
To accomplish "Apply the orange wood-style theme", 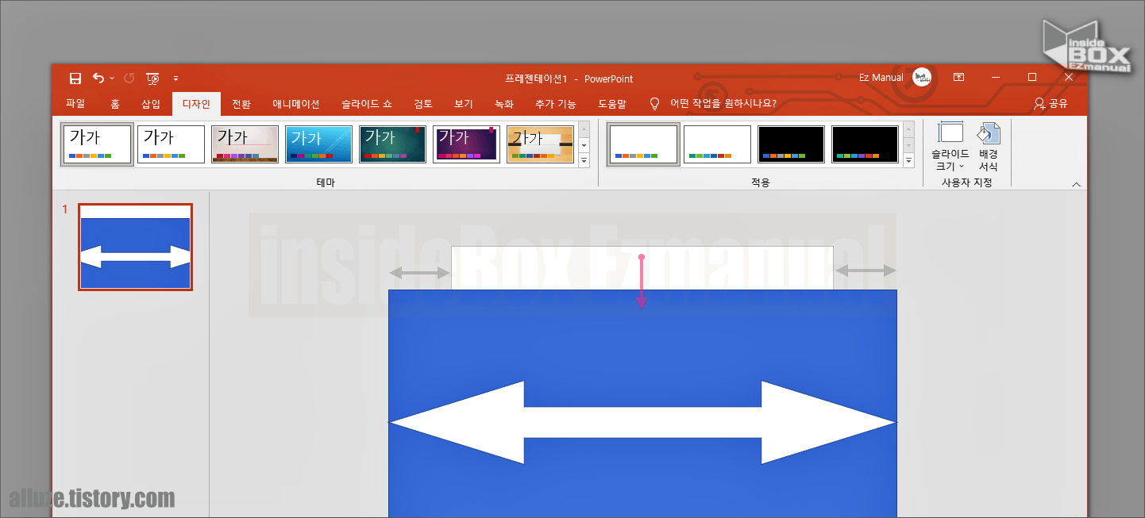I will (x=540, y=144).
